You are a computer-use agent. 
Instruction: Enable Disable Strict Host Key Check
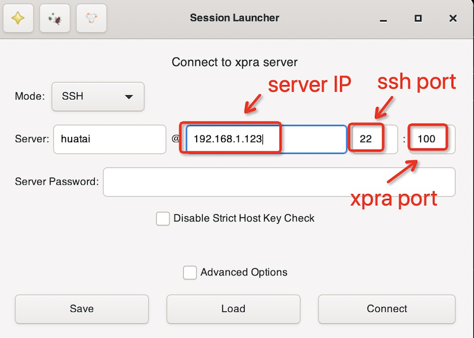(163, 218)
